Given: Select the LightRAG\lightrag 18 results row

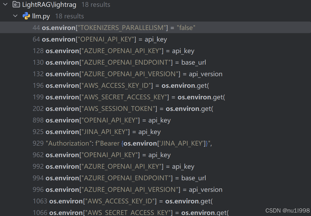Looking at the screenshot, I should click(x=155, y=4).
